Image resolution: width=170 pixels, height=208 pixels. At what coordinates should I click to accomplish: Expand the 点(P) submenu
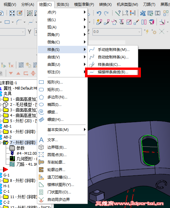click(62, 12)
